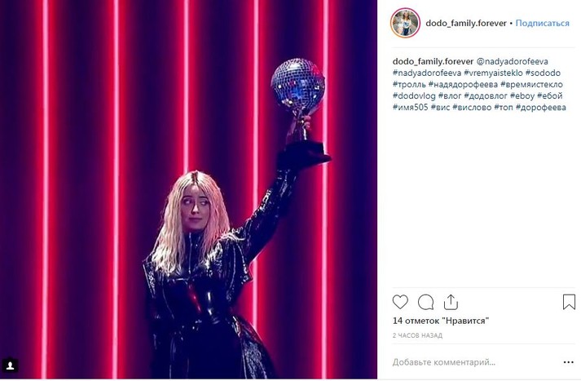Open the #тролль hashtag
The height and width of the screenshot is (381, 581).
coord(409,84)
